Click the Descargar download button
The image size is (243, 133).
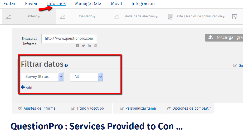tap(224, 38)
